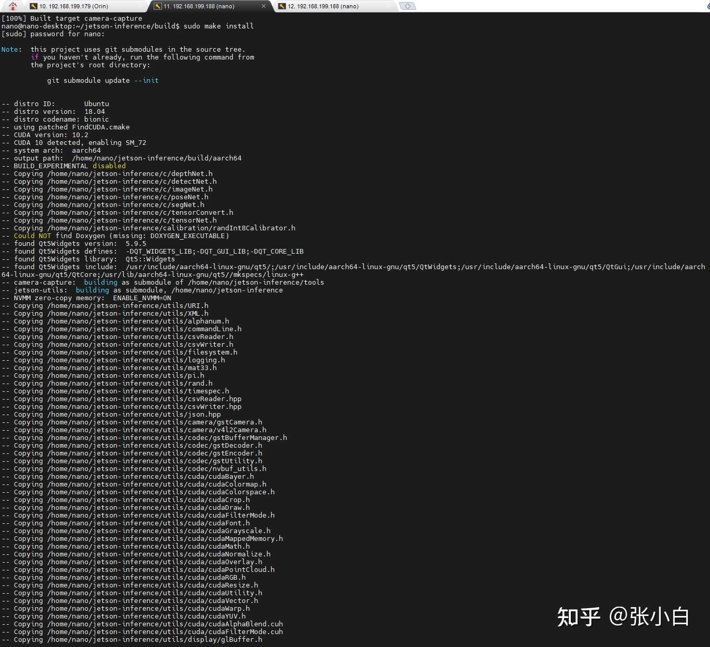
Task: Click the line copying utils/mat33.h
Action: coord(109,367)
